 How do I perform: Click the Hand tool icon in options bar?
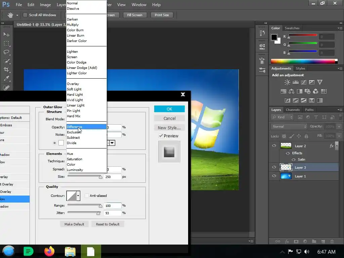(10, 15)
